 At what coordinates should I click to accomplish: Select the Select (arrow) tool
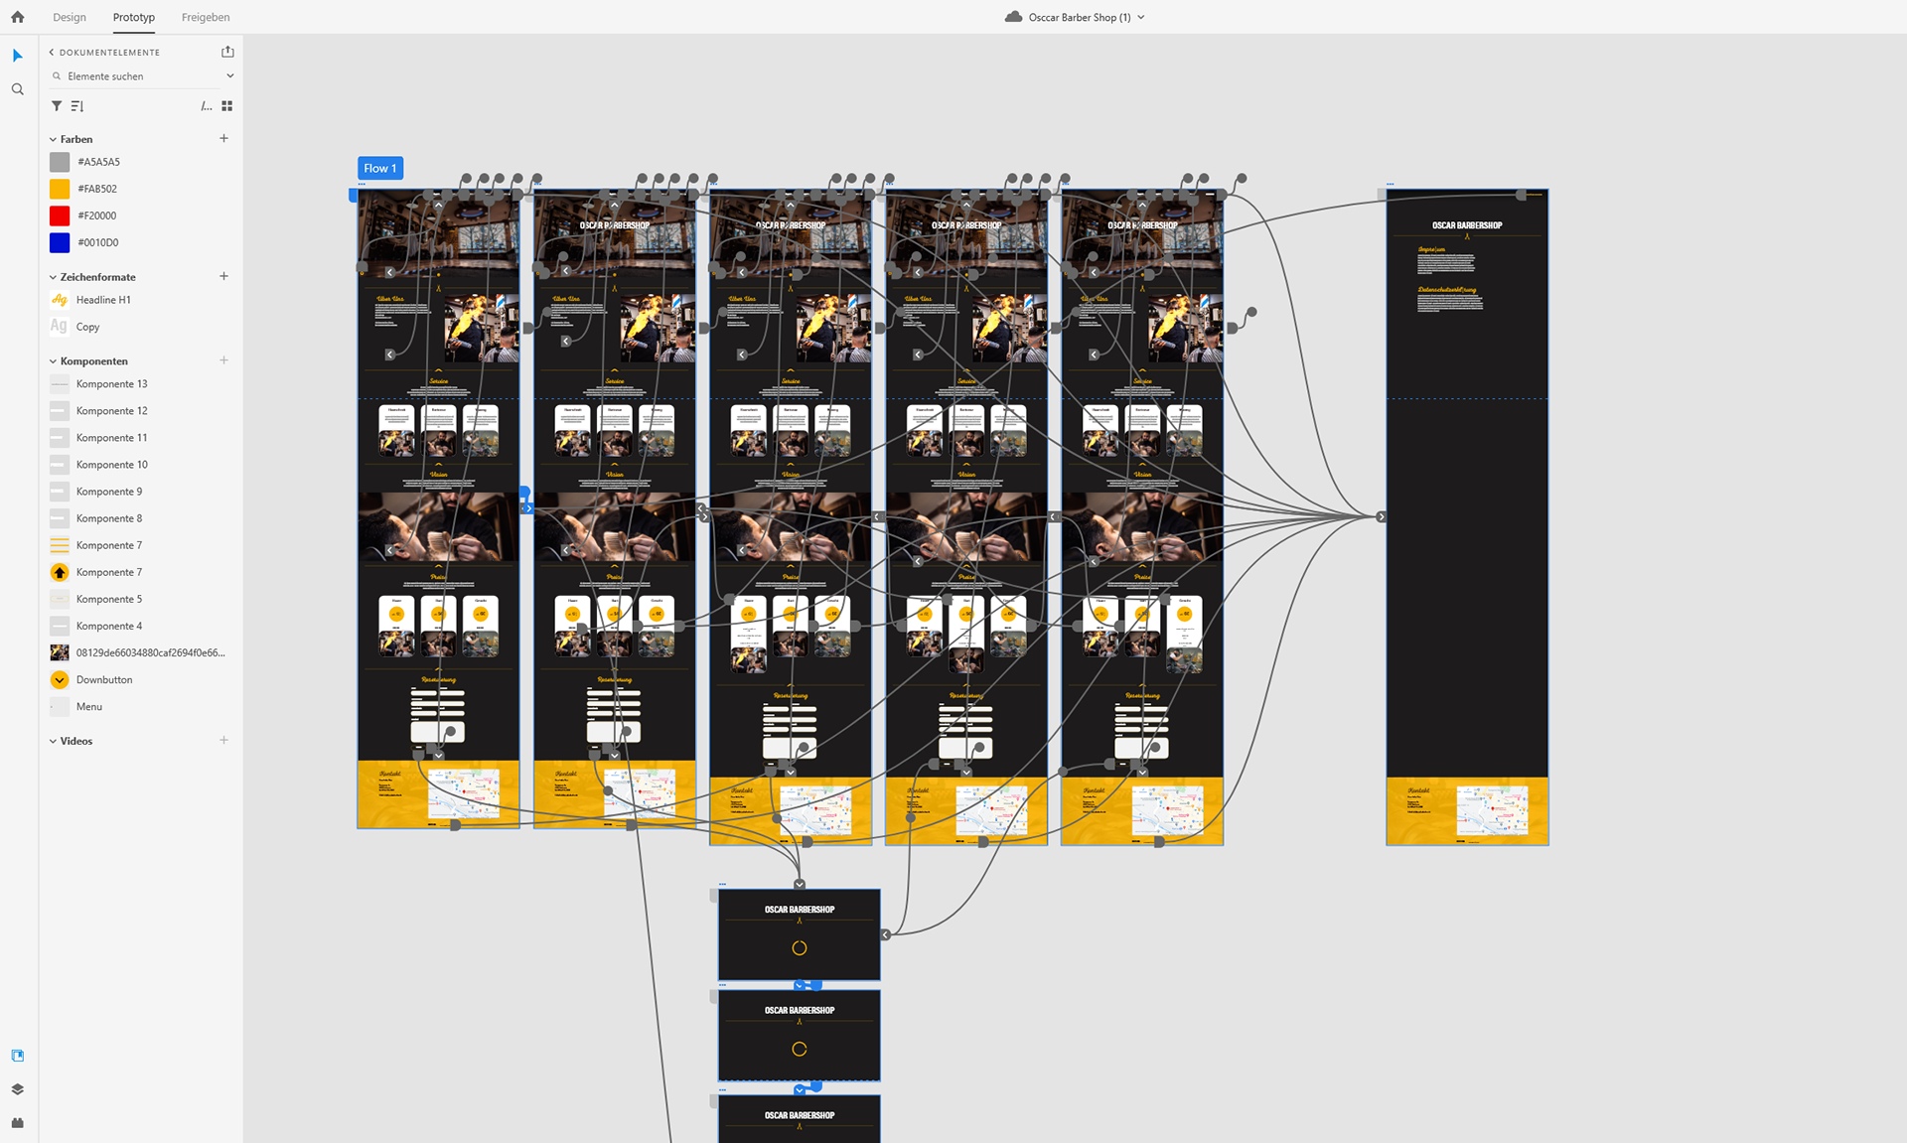17,56
